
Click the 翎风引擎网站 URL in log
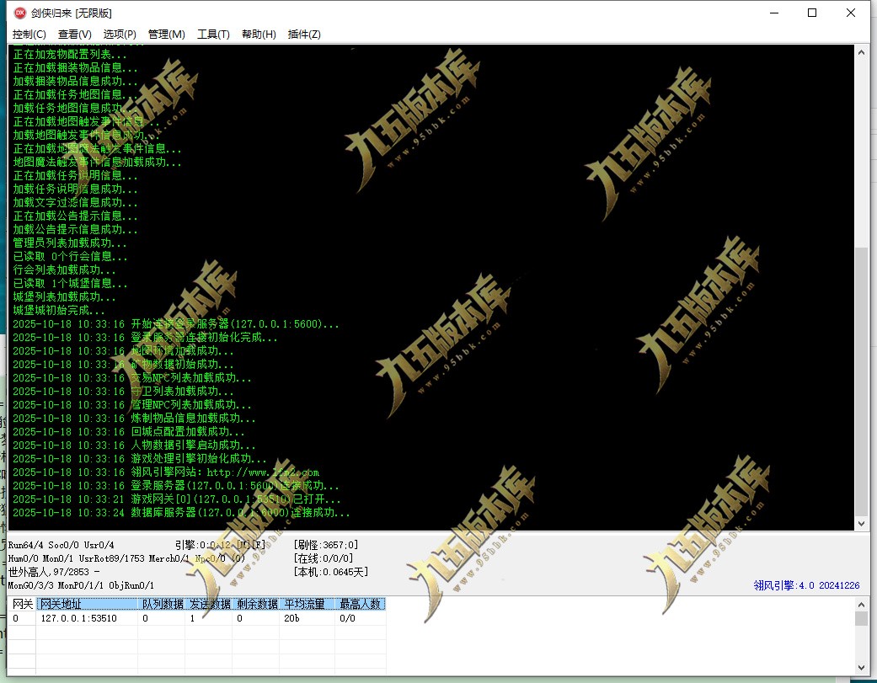(x=263, y=472)
